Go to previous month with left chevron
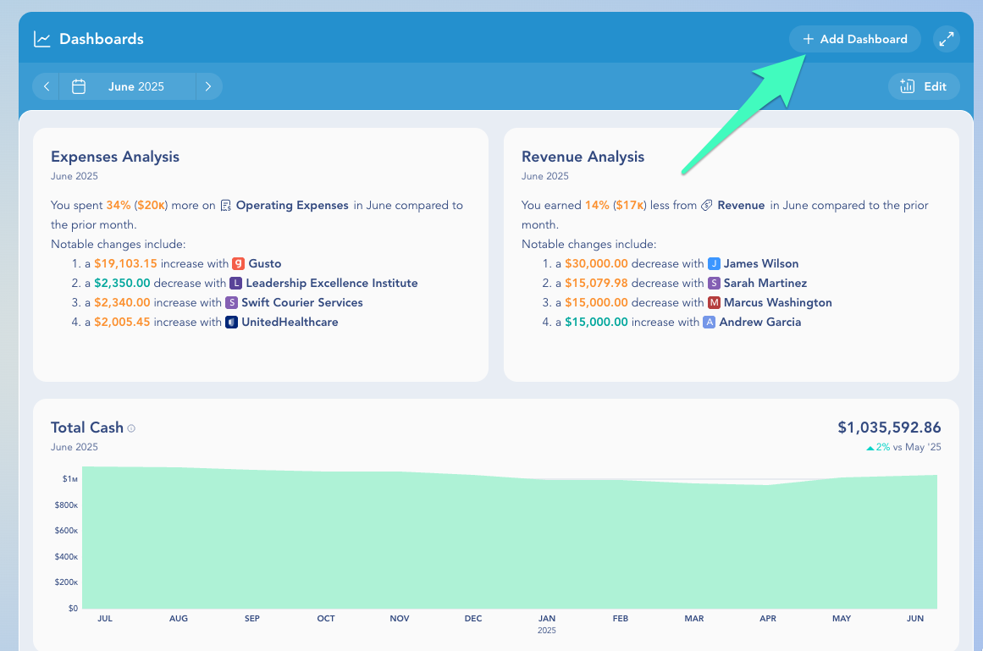This screenshot has height=651, width=983. (47, 86)
